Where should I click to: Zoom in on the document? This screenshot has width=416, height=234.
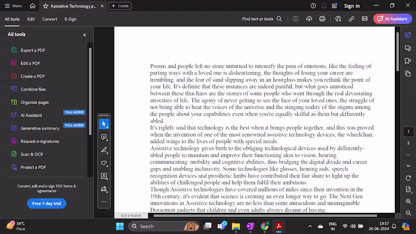click(408, 201)
